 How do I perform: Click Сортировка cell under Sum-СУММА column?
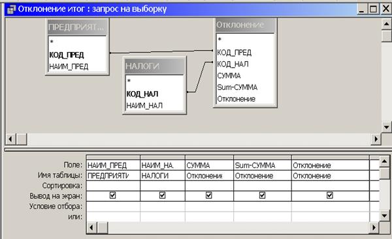[x=263, y=186]
